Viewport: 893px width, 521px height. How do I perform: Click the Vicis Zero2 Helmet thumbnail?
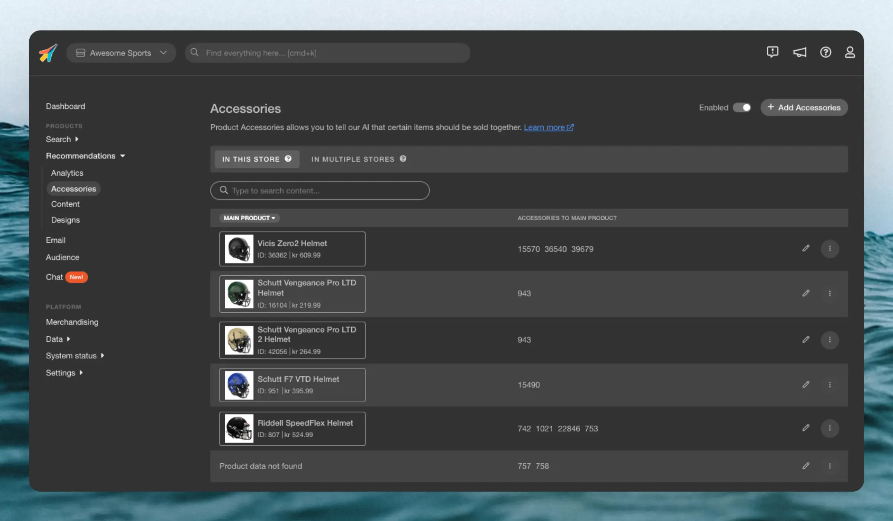239,249
